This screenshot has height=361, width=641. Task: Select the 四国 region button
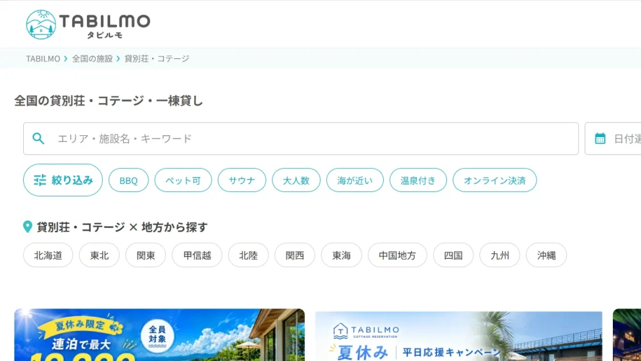[453, 255]
